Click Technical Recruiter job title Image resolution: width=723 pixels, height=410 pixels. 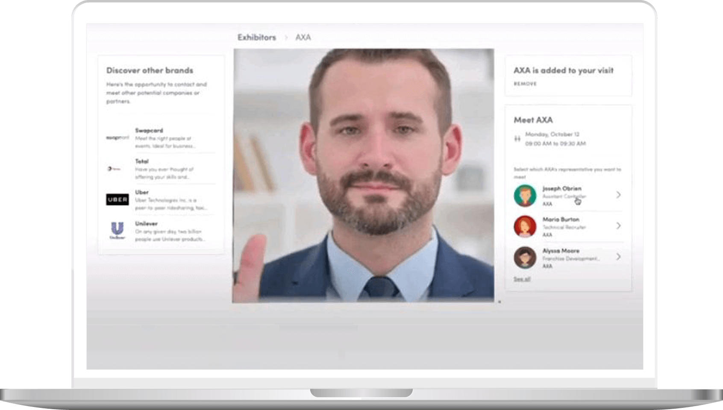click(564, 227)
